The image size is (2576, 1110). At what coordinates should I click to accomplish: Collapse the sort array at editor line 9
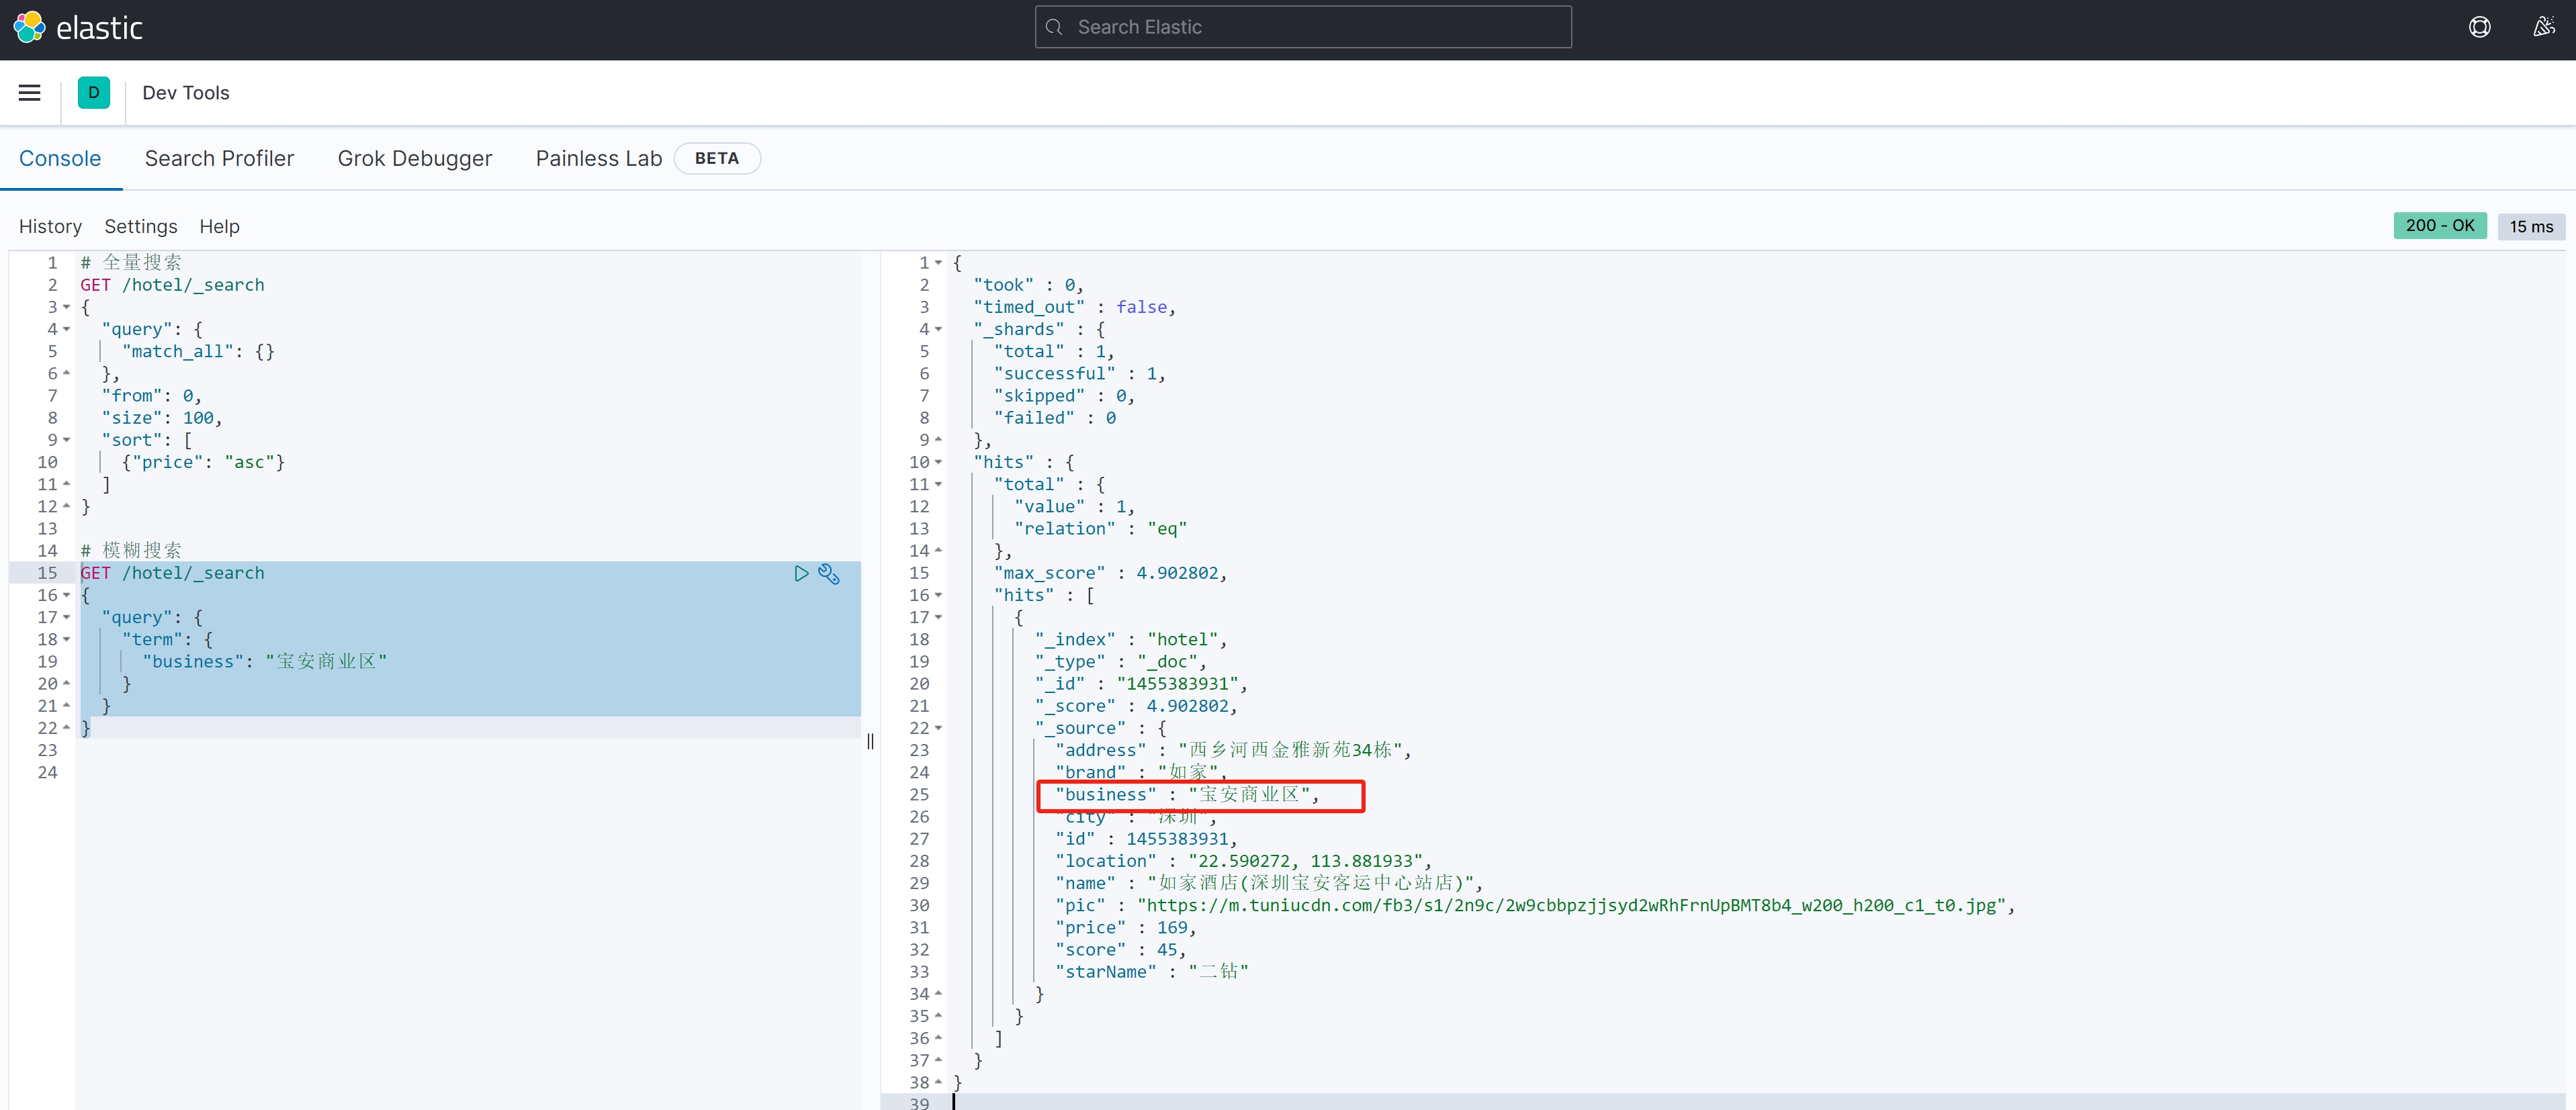67,440
